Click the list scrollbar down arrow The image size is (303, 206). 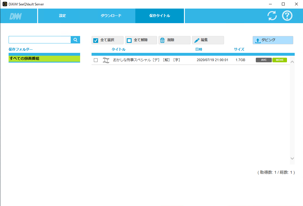(x=292, y=158)
